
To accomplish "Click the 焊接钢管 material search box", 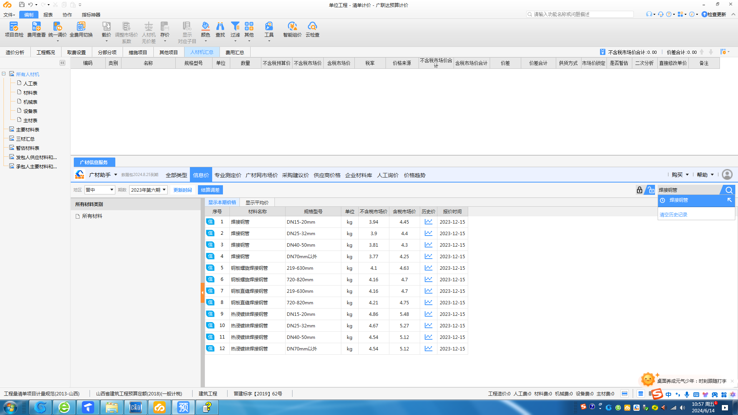I will click(x=688, y=190).
